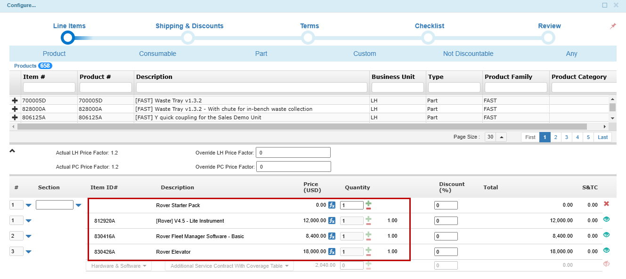Show the hidden Hardware & Software line
This screenshot has width=626, height=279.
click(x=607, y=264)
